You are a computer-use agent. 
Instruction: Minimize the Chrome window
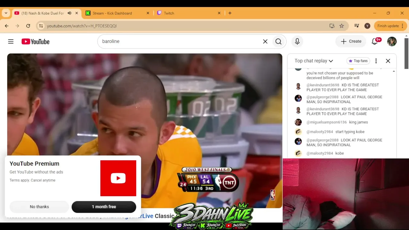[374, 13]
